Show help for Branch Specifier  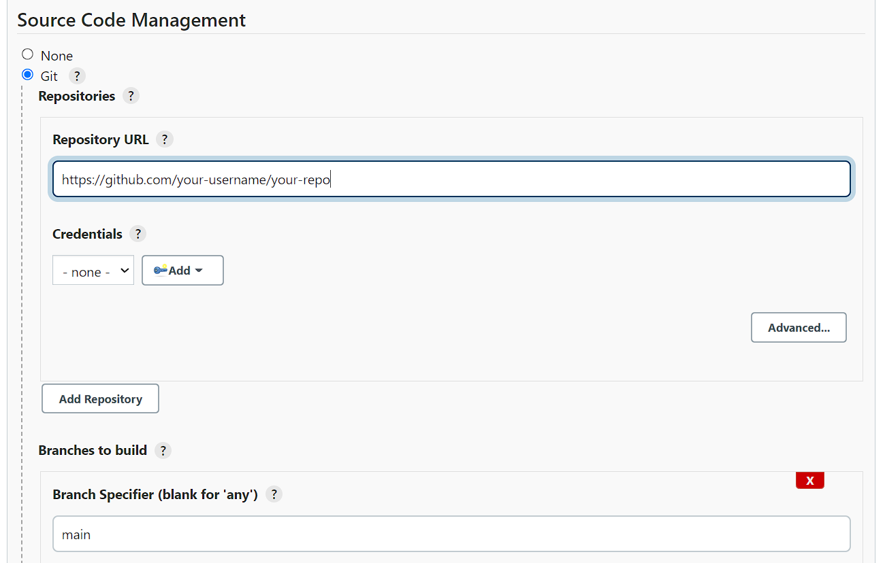[x=274, y=494]
